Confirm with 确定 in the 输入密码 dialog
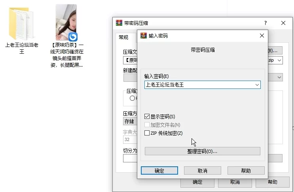This screenshot has height=192, width=294. coord(159,171)
